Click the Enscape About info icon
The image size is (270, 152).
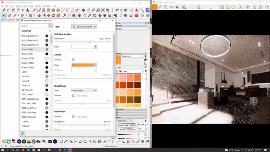pyautogui.click(x=55, y=141)
